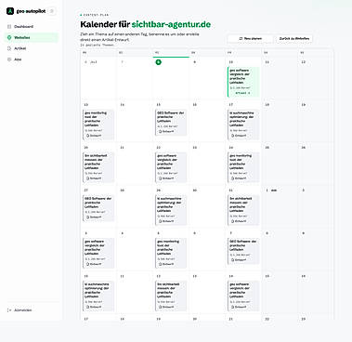This screenshot has width=352, height=342.
Task: Click the 1 Aug date label
Action: (x=271, y=191)
